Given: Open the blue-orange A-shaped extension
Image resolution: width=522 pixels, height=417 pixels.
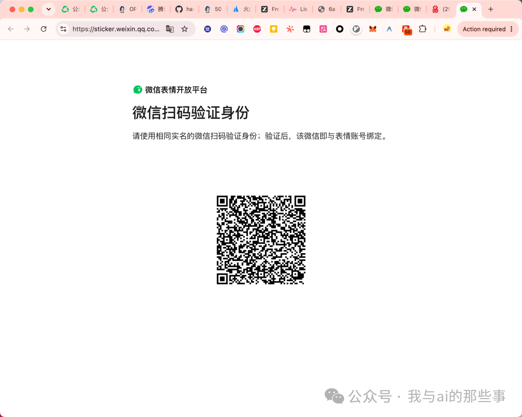Looking at the screenshot, I should [389, 29].
